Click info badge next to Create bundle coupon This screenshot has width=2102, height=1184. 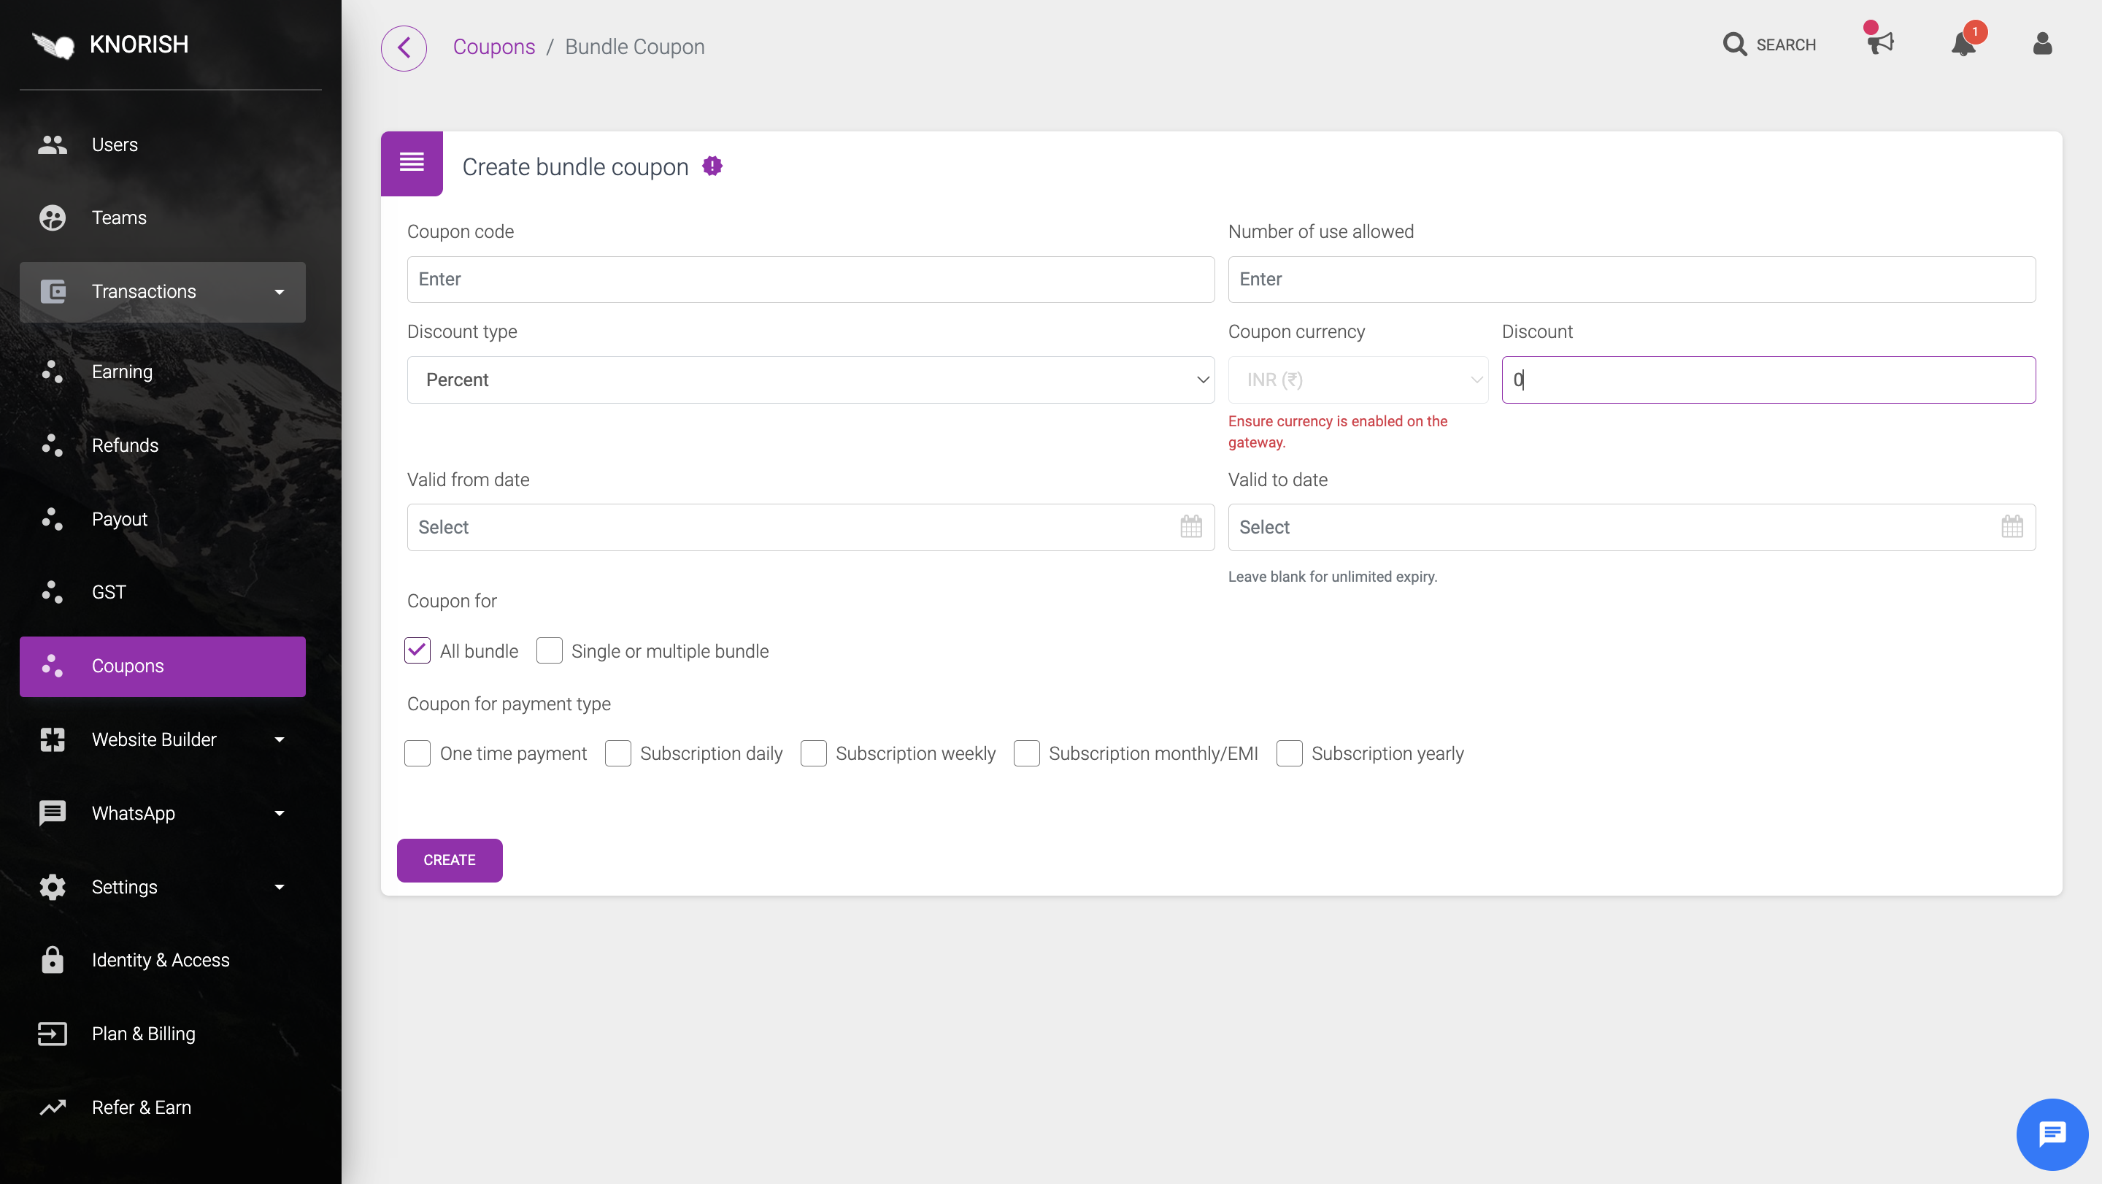pyautogui.click(x=712, y=166)
